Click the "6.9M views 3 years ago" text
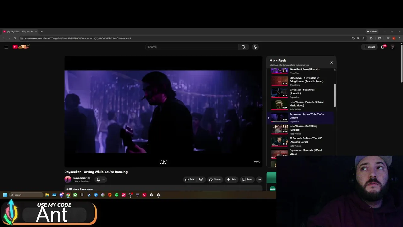The height and width of the screenshot is (227, 403). (x=79, y=189)
